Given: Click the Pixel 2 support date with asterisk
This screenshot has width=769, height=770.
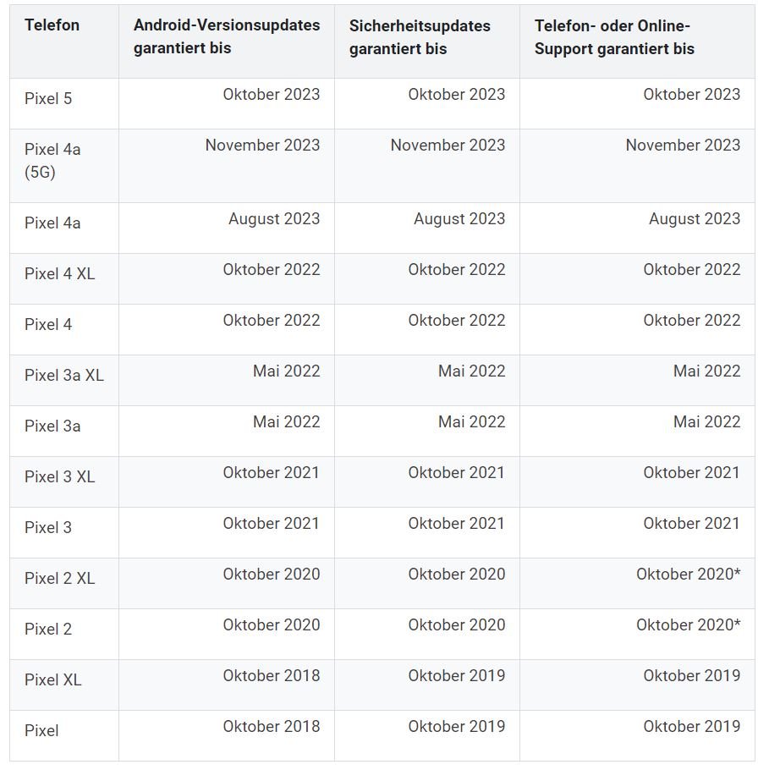Looking at the screenshot, I should pyautogui.click(x=688, y=625).
